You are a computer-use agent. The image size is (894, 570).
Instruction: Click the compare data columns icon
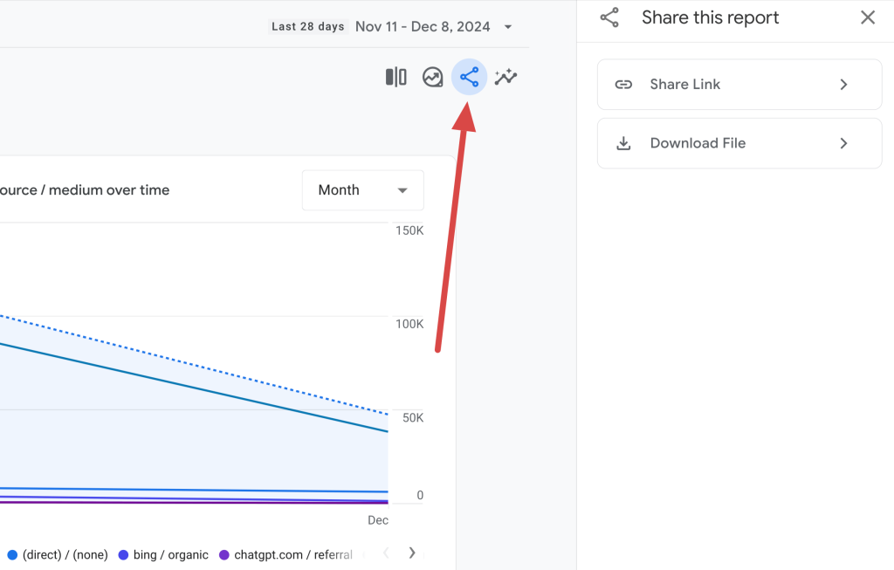395,77
